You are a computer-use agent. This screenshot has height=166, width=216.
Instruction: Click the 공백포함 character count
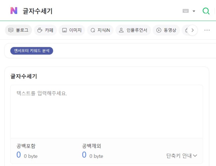tap(19, 155)
